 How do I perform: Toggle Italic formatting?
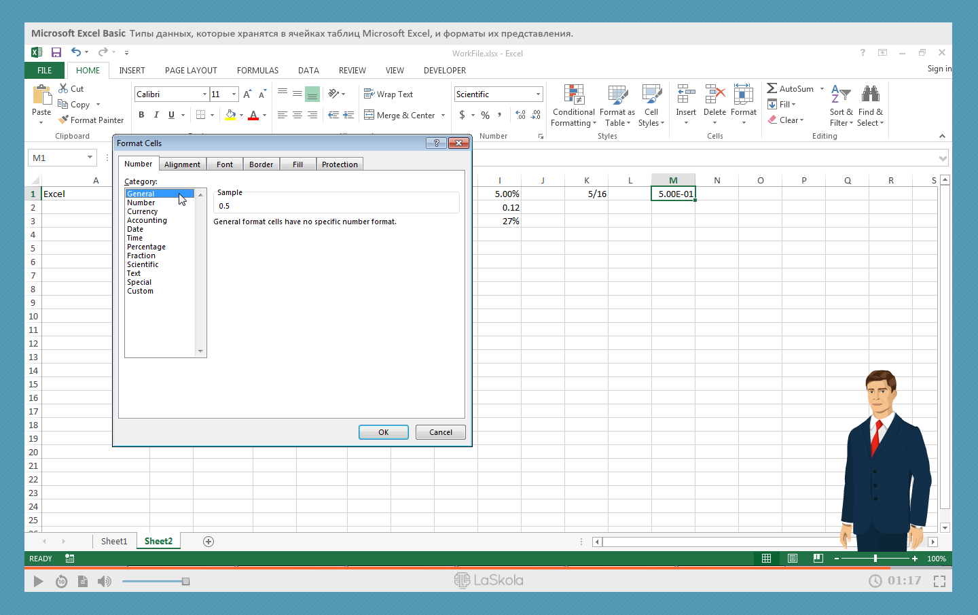click(x=156, y=115)
